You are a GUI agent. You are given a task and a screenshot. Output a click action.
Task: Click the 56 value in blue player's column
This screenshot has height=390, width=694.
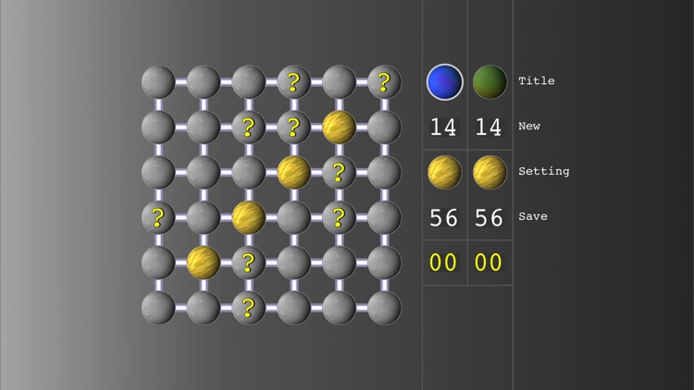[444, 217]
